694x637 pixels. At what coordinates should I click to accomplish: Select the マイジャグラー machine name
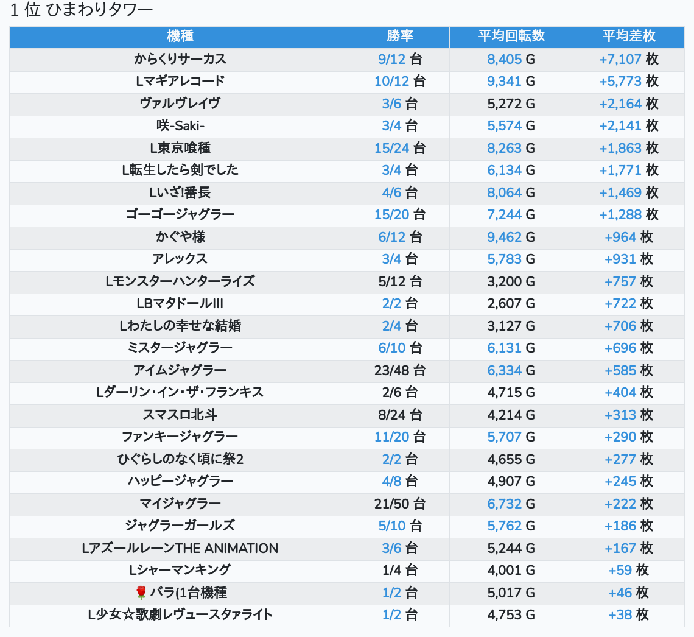(x=180, y=504)
